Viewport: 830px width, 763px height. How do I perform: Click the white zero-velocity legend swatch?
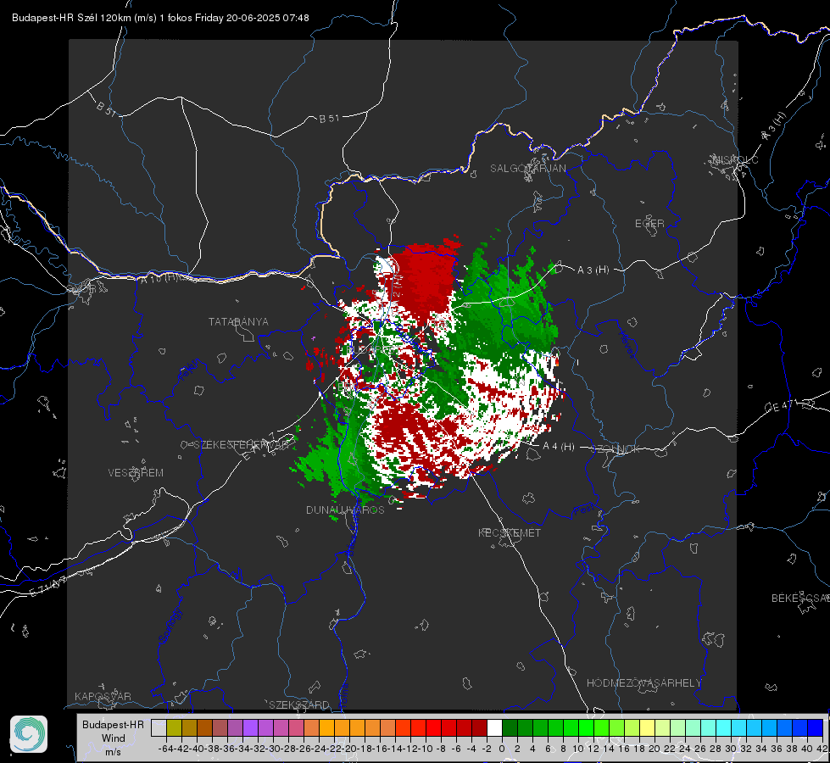click(x=494, y=727)
